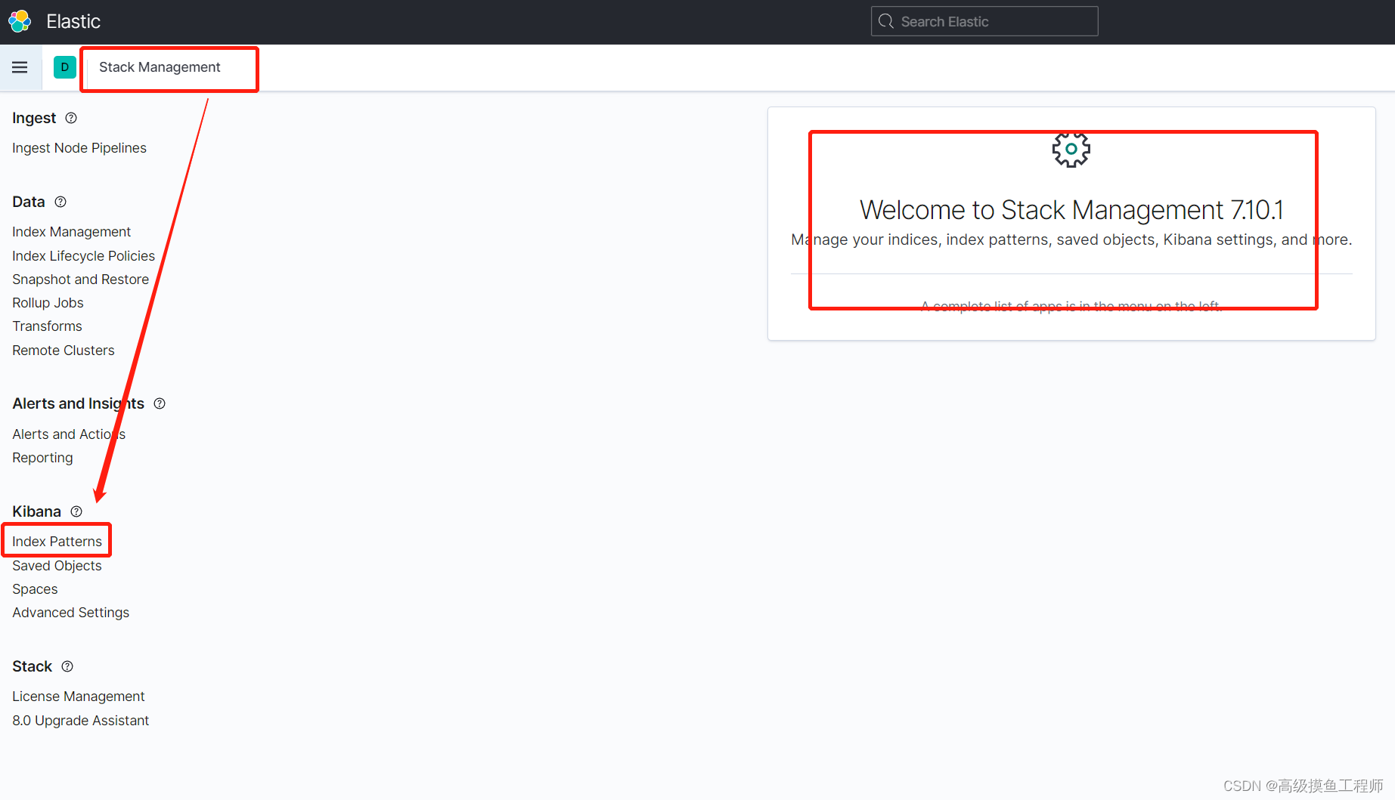Click the Ingest section heading
Screen dimensions: 1395x800
(34, 118)
